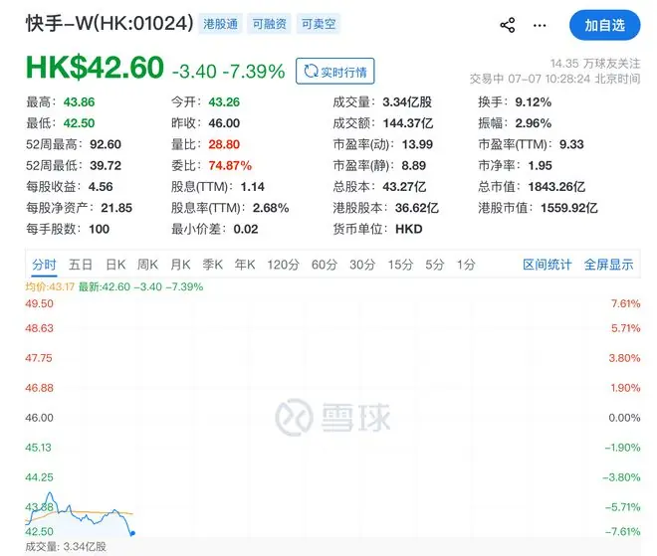
Task: Switch to the 月K chart tab
Action: pos(180,265)
